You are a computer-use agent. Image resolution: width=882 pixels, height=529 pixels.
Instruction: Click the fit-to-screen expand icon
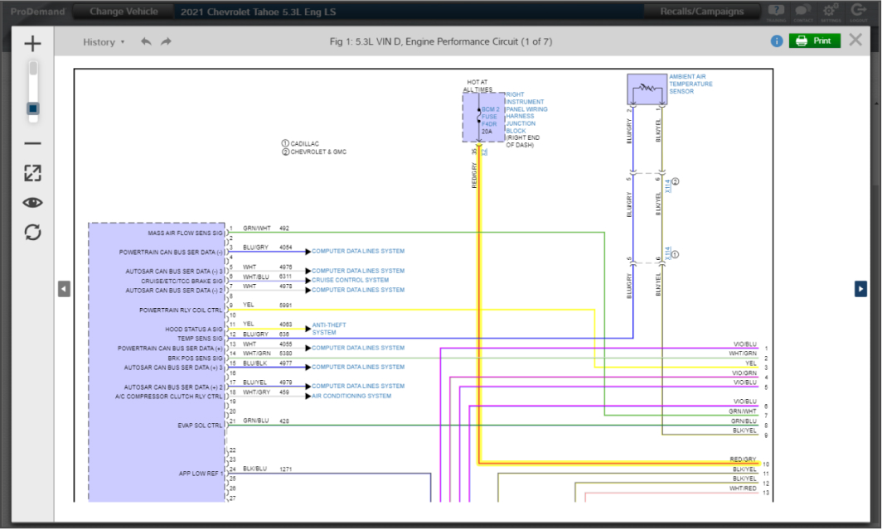click(32, 173)
